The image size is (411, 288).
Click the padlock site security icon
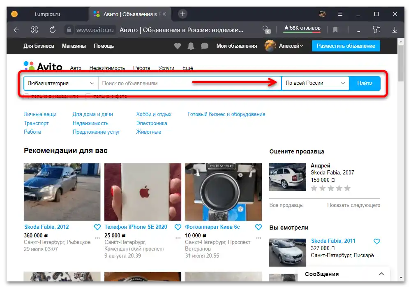click(69, 30)
